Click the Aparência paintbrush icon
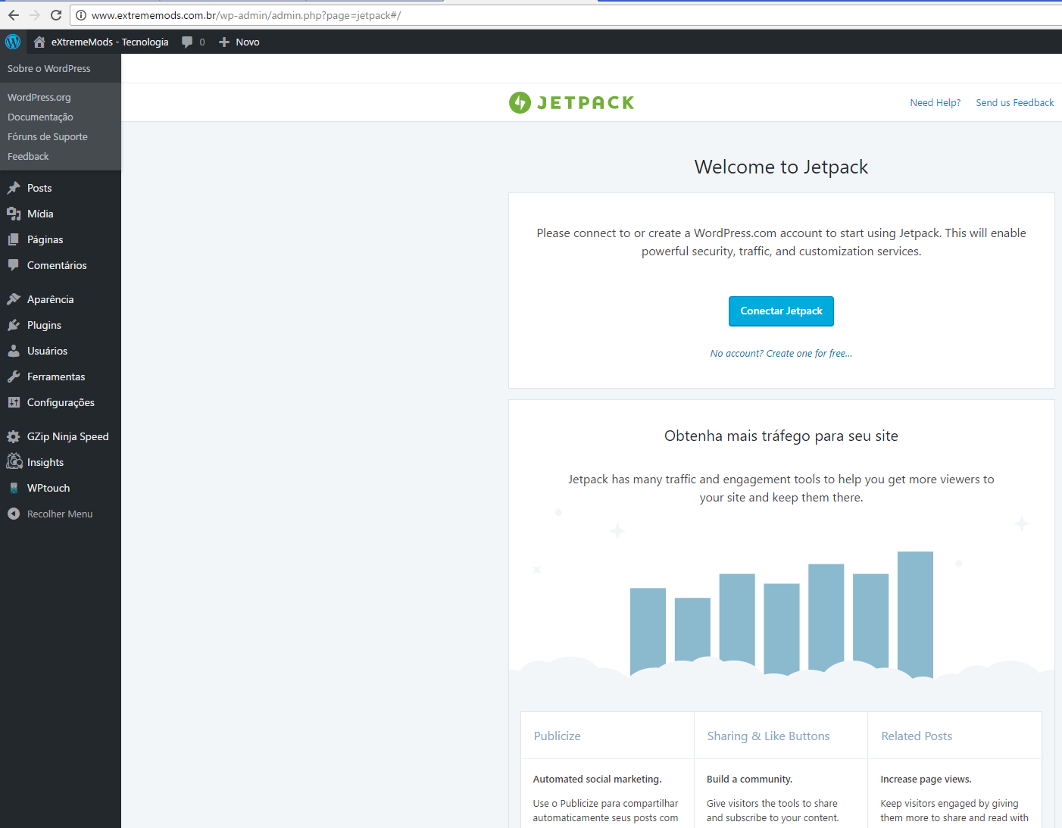 point(14,299)
